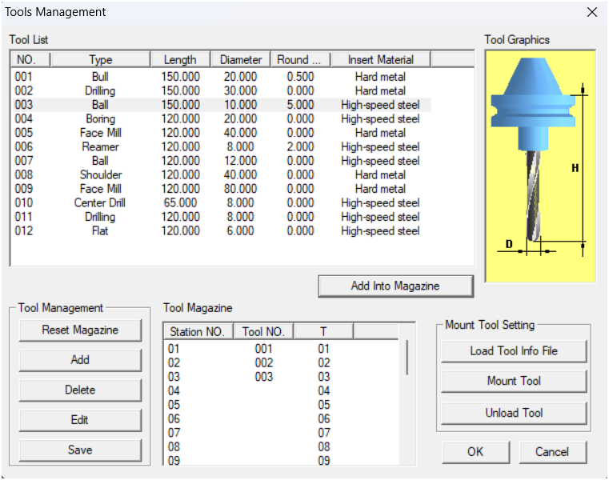609x480 pixels.
Task: Click the Tool NO. magazine column header
Action: 264,332
